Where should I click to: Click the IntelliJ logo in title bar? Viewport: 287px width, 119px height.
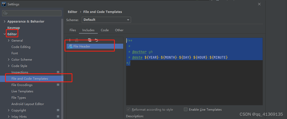[4, 4]
